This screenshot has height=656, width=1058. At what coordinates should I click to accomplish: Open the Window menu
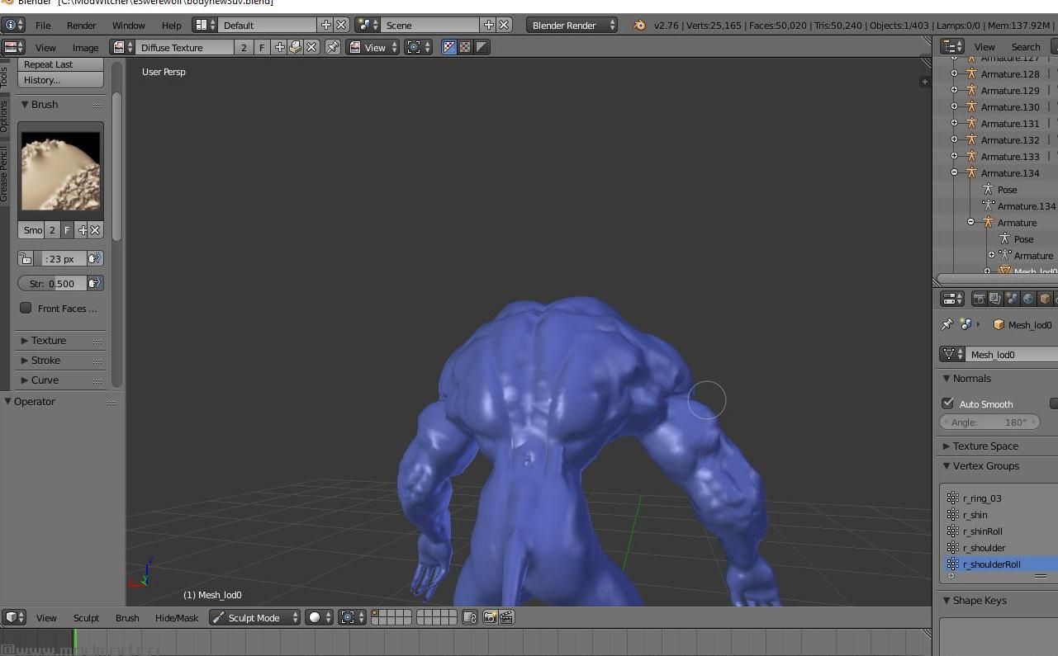tap(129, 25)
